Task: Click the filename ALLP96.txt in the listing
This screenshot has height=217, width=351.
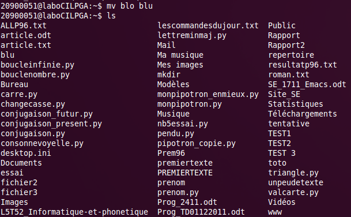Action: click(24, 25)
